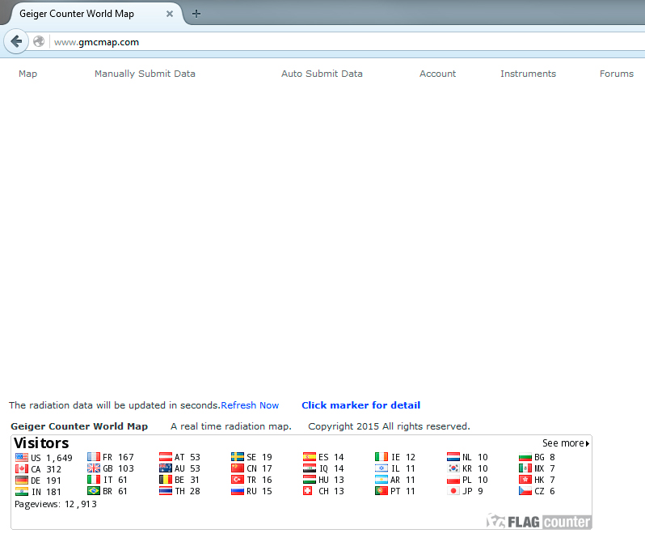The height and width of the screenshot is (542, 645).
Task: Click the France flag icon
Action: (94, 457)
